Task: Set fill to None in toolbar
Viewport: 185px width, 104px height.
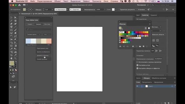Action: [16, 70]
